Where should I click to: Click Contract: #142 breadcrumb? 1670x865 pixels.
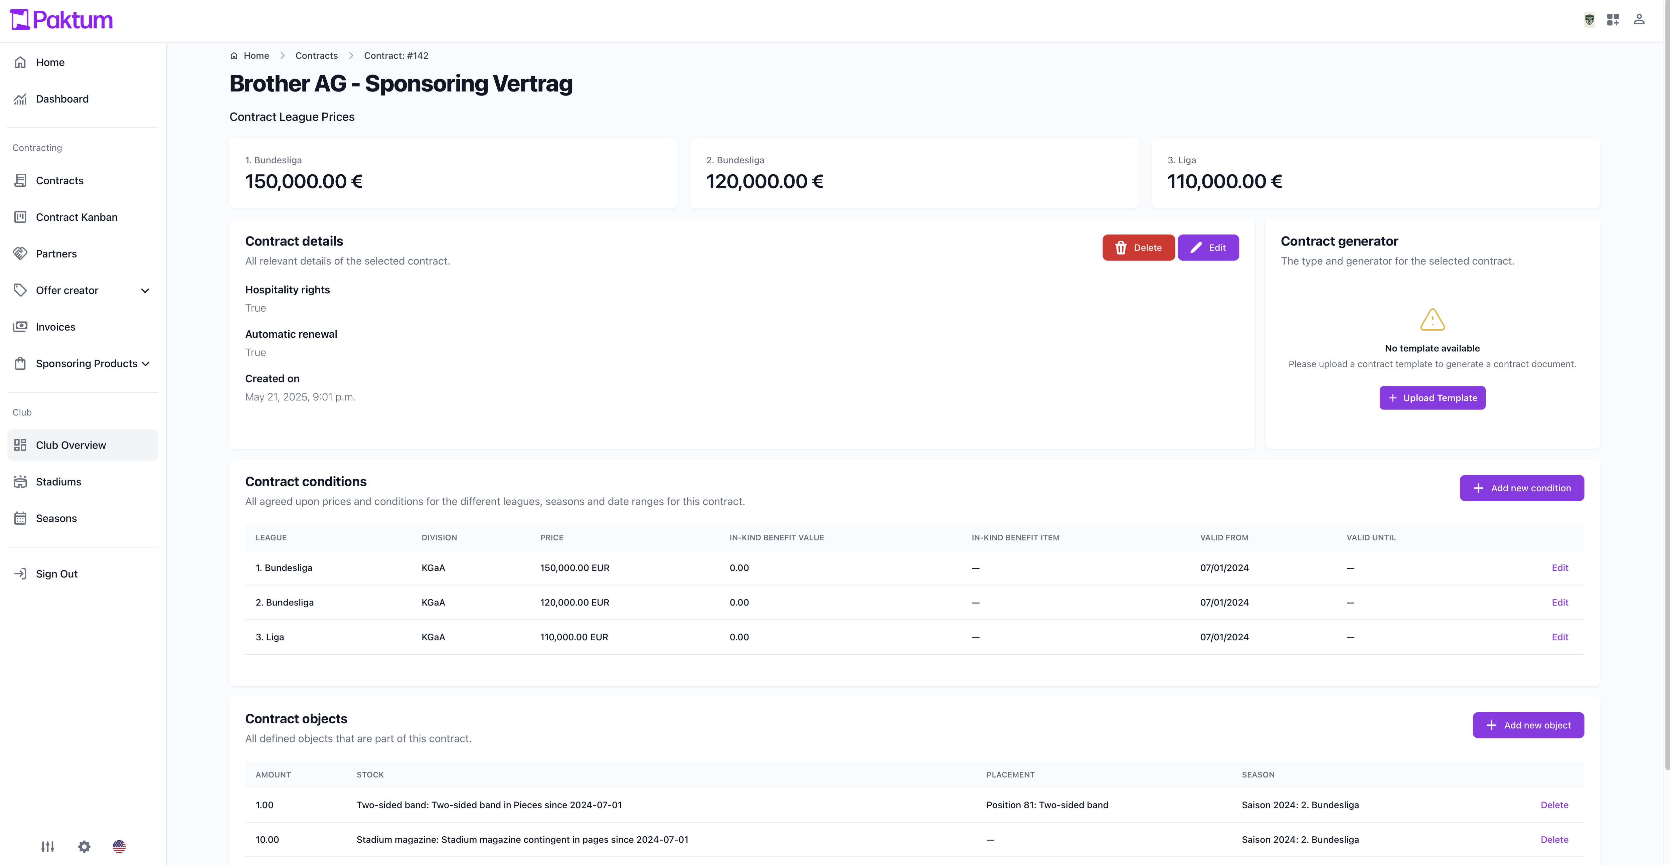tap(396, 56)
